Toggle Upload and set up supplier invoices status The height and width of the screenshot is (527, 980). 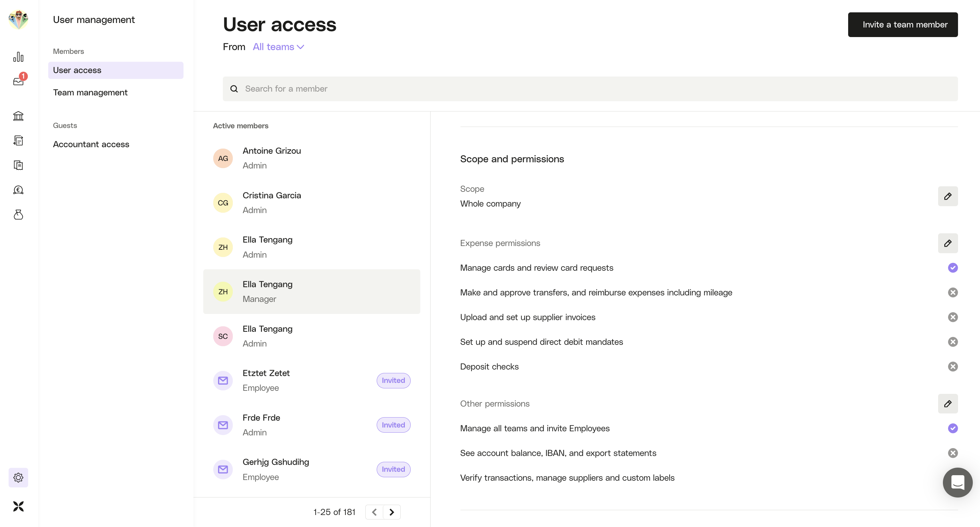(953, 317)
